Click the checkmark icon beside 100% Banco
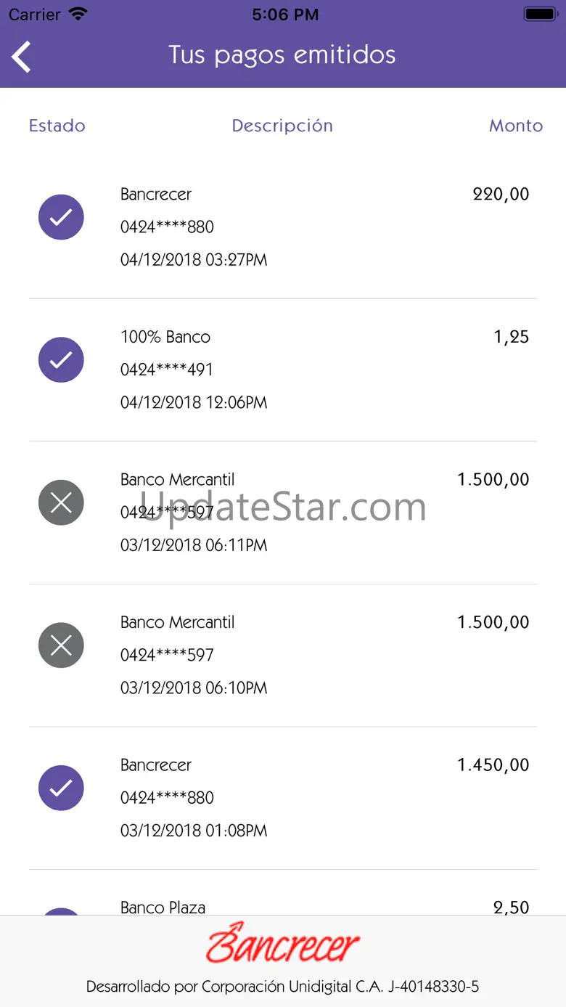Screen dimensions: 566x1007 pyautogui.click(x=61, y=359)
